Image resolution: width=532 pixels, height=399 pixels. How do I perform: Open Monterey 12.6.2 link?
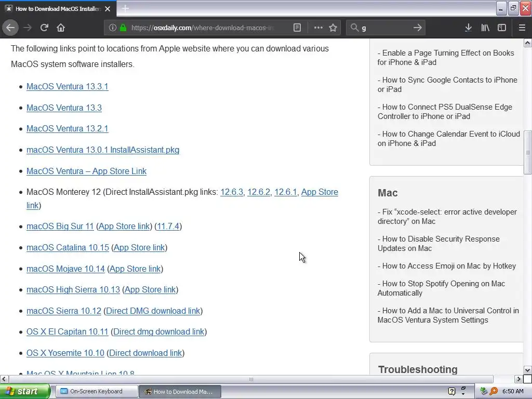pyautogui.click(x=259, y=192)
